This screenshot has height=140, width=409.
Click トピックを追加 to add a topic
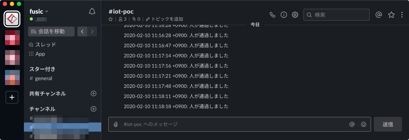point(164,19)
